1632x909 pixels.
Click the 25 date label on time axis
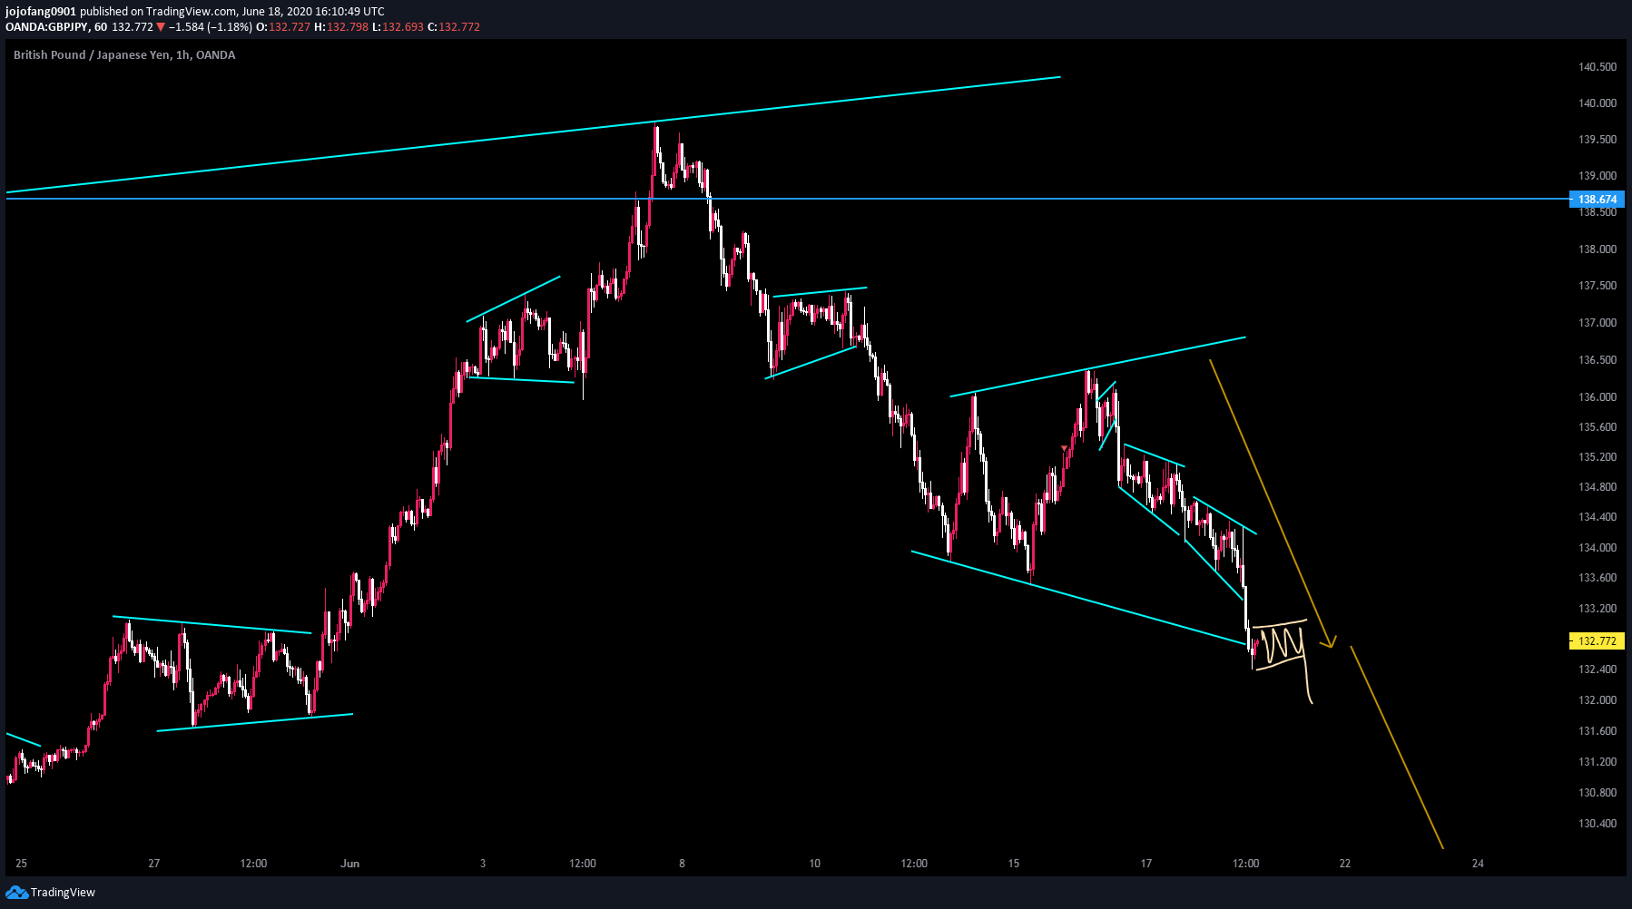point(22,864)
